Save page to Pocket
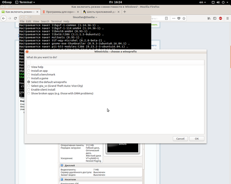This screenshot has height=184, width=231. point(179,19)
